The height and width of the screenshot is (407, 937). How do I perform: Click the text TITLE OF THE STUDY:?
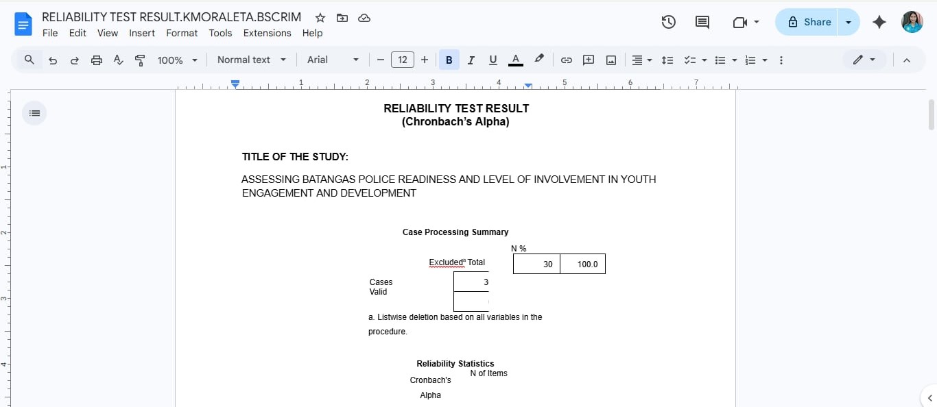(295, 157)
